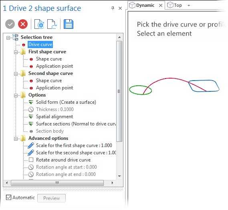Click pencil icon for second shape curve scale
This screenshot has height=210, width=228.
pos(31,153)
